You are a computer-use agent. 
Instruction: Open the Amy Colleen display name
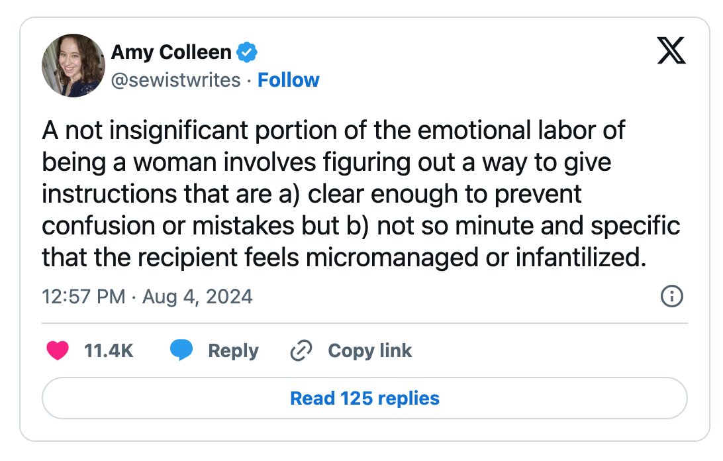(171, 52)
